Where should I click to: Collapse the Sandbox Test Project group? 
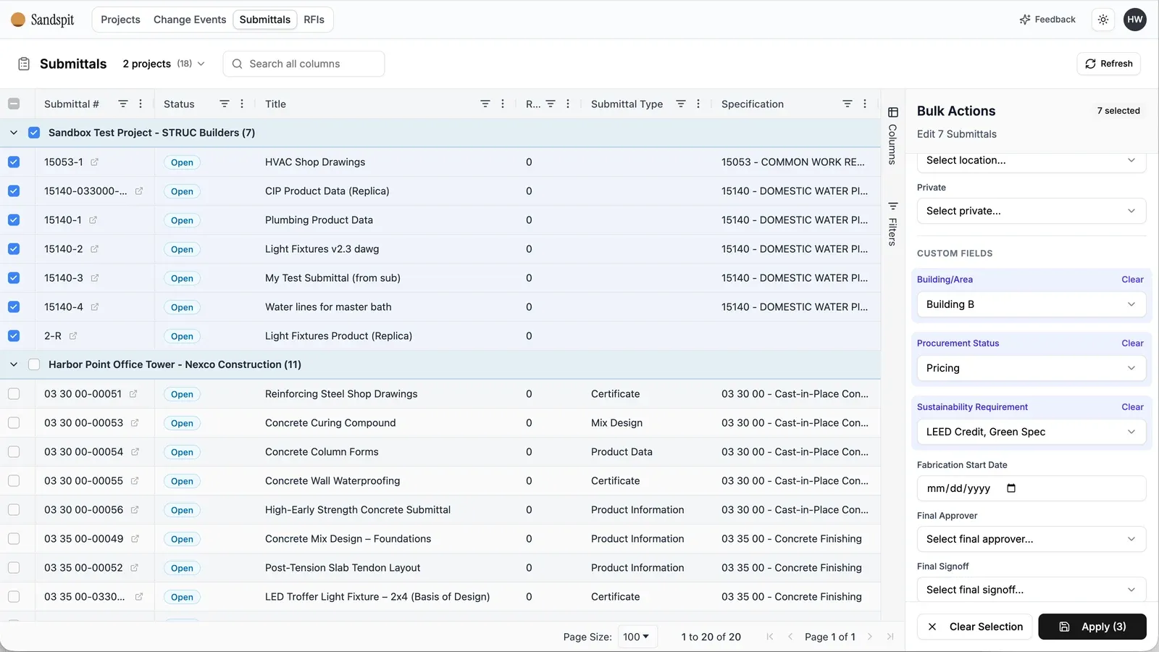(14, 133)
